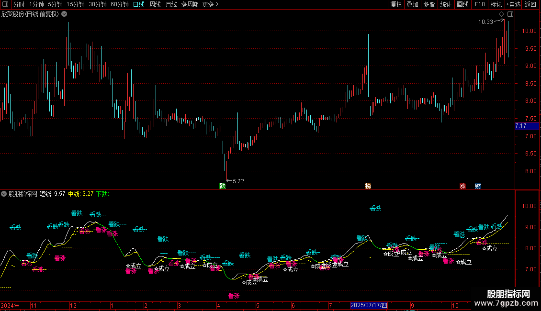541x311 pixels.
Task: Click the 股朋指标网 indicator name
Action: click(x=23, y=194)
